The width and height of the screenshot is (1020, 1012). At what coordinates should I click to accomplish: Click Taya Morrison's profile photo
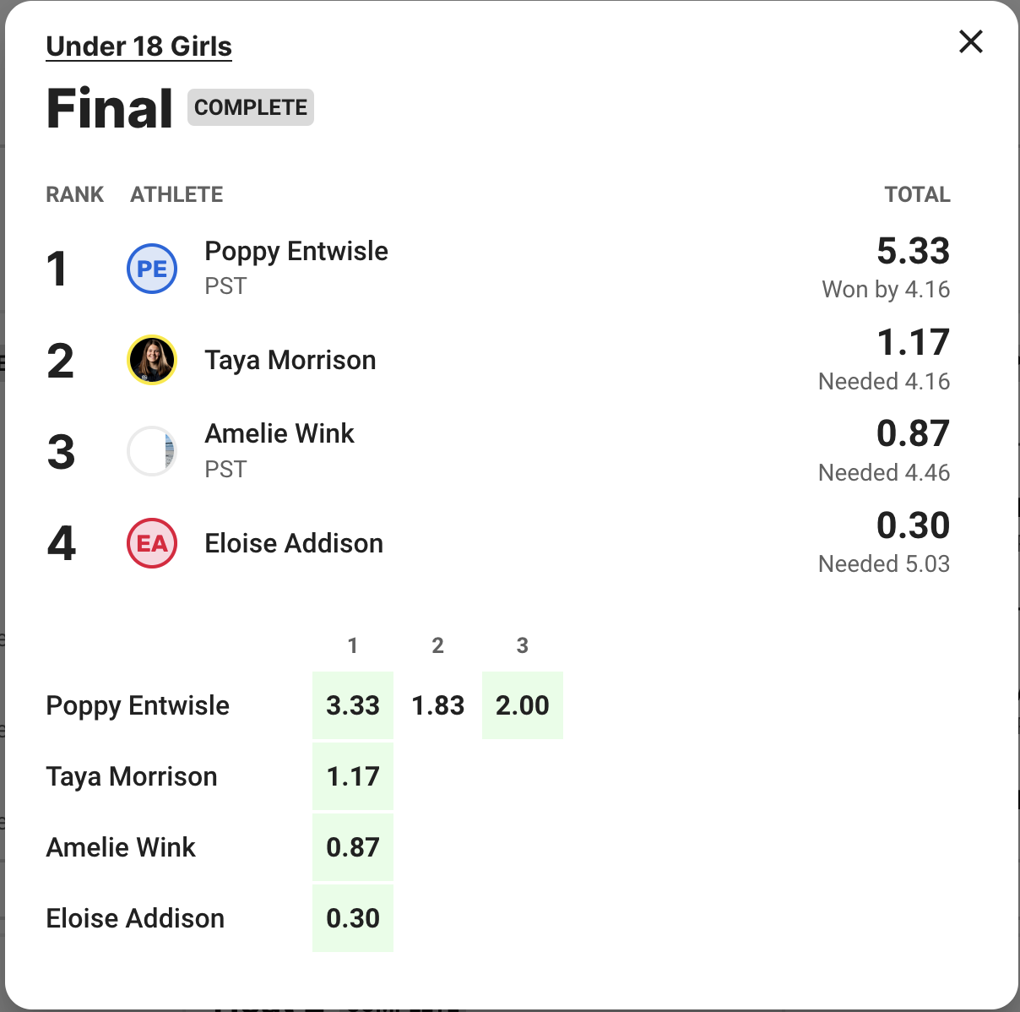[x=152, y=360]
